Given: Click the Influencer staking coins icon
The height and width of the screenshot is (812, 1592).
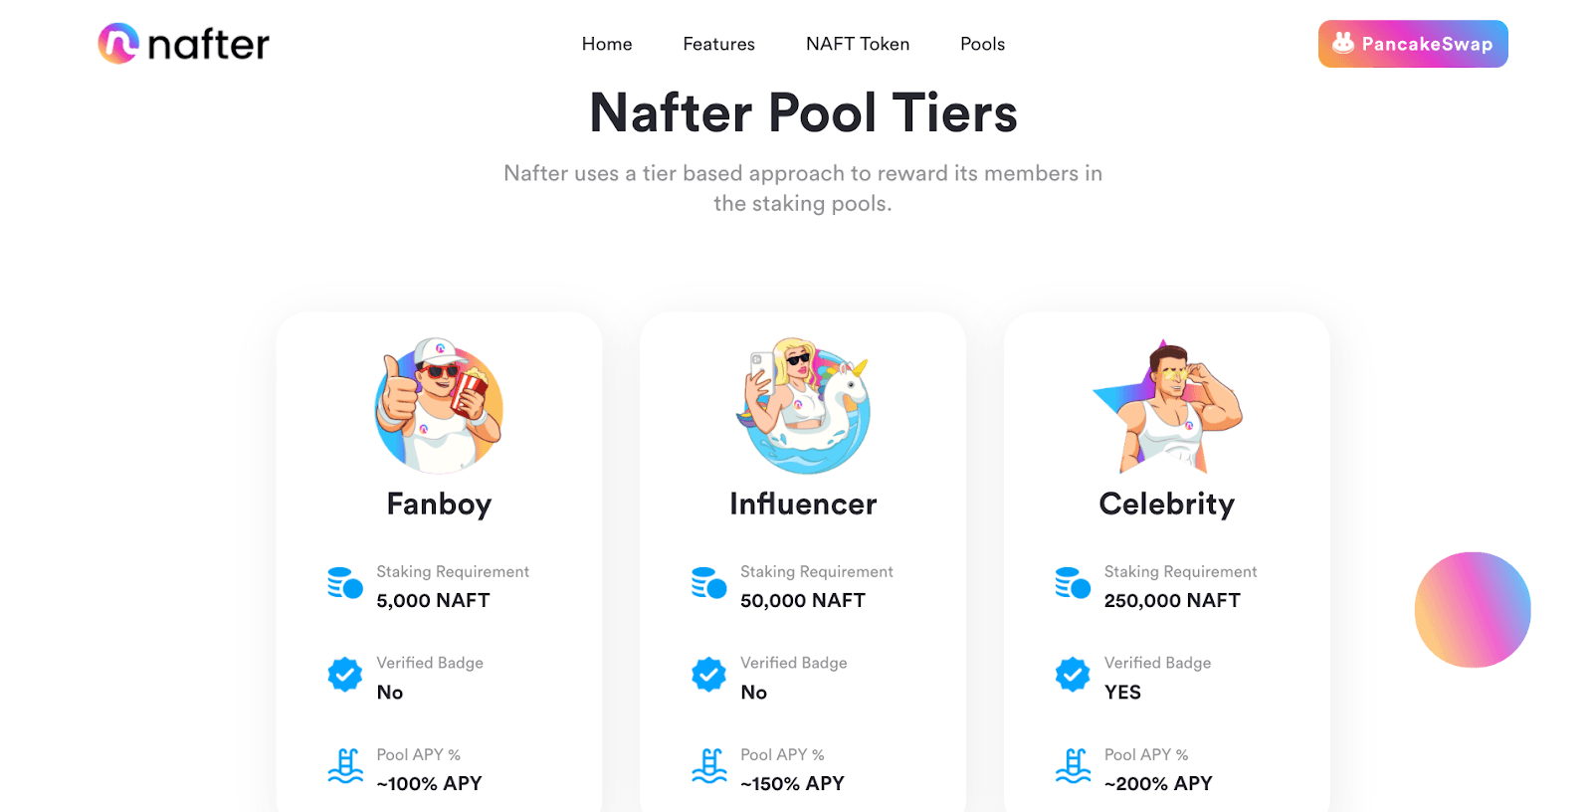Looking at the screenshot, I should point(709,583).
